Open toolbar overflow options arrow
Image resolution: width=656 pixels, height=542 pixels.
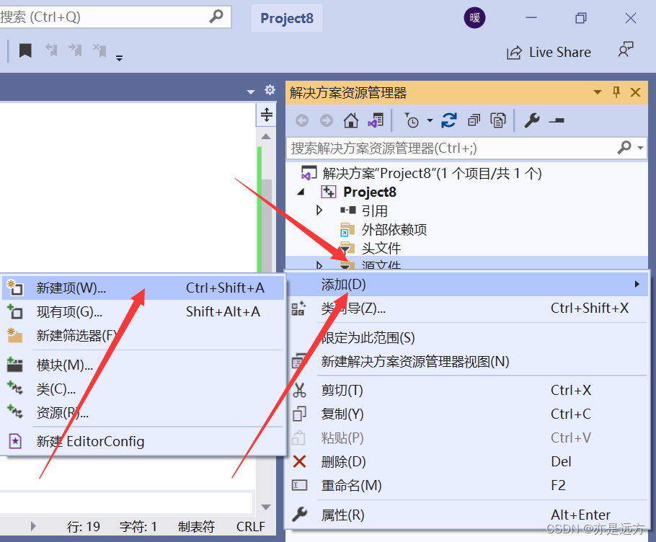(119, 58)
